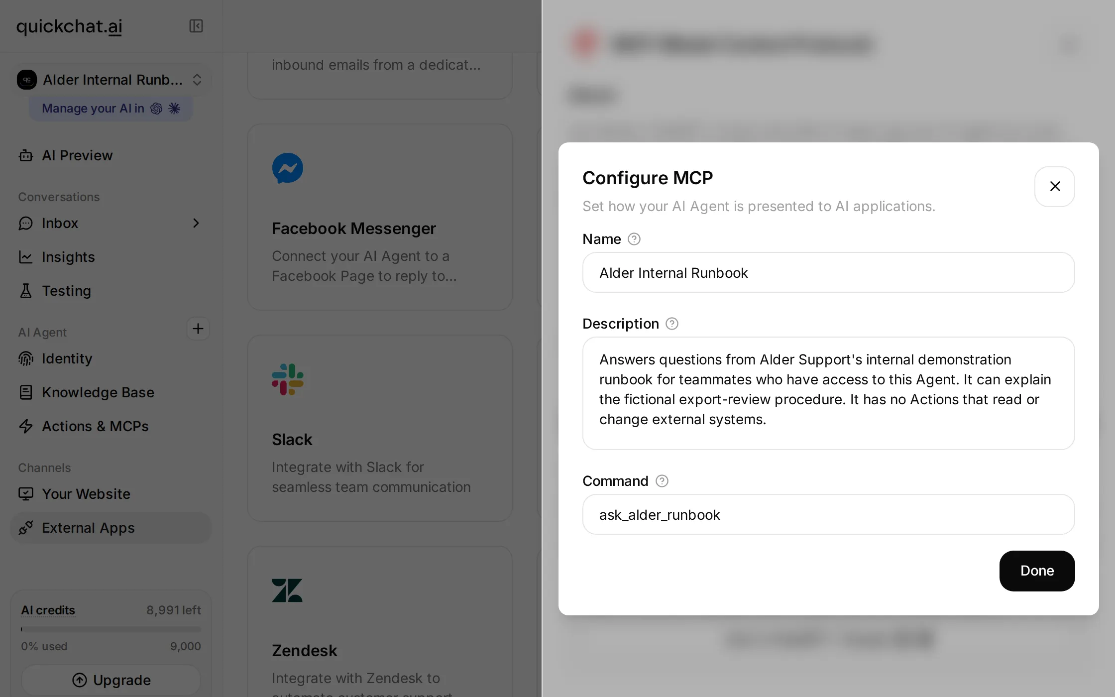This screenshot has width=1115, height=697.
Task: Open the Your Website channel
Action: click(x=111, y=494)
